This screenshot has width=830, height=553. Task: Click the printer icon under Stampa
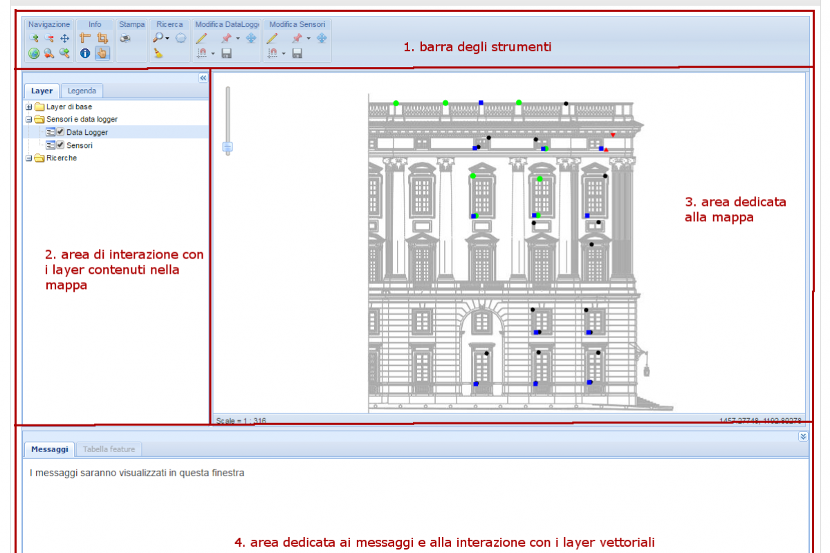(125, 39)
